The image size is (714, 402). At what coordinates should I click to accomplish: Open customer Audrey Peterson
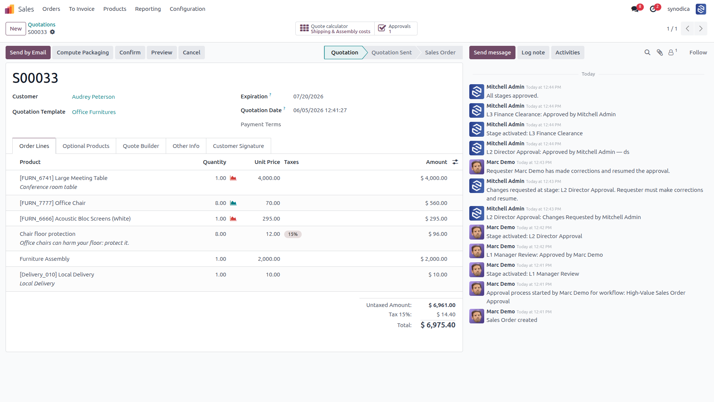click(x=93, y=97)
